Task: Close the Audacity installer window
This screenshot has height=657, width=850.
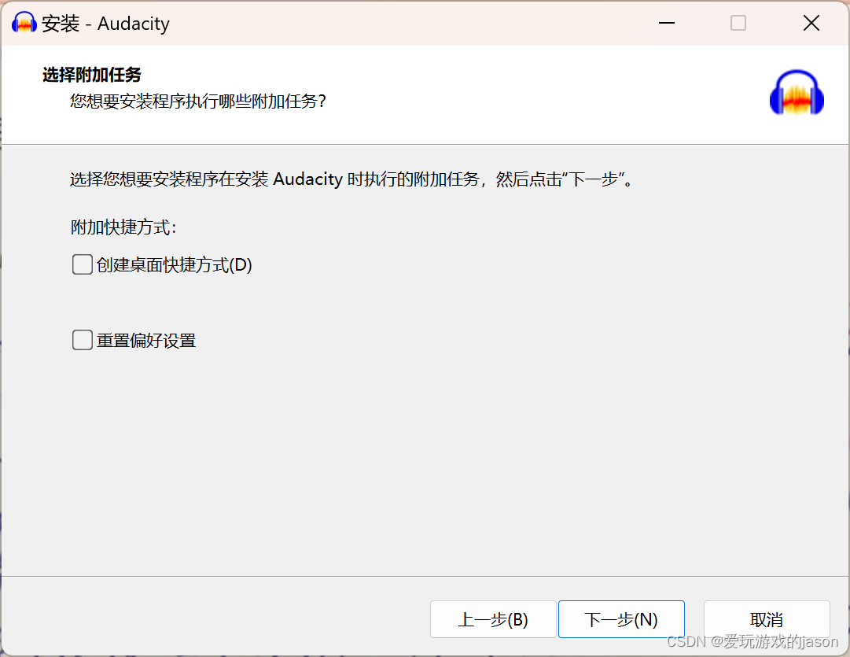Action: click(x=811, y=23)
